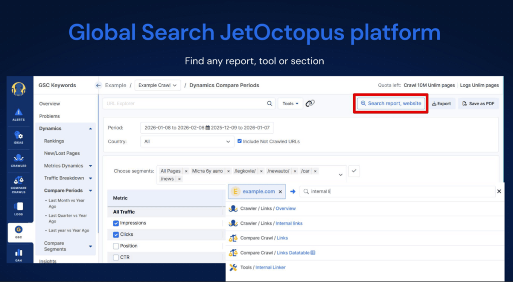Image resolution: width=513 pixels, height=282 pixels.
Task: Click the magnifier icon in URL Explorer
Action: [x=270, y=104]
